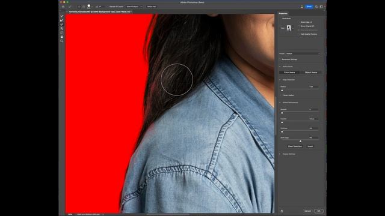
Task: Click the Home icon in options bar
Action: (63, 7)
